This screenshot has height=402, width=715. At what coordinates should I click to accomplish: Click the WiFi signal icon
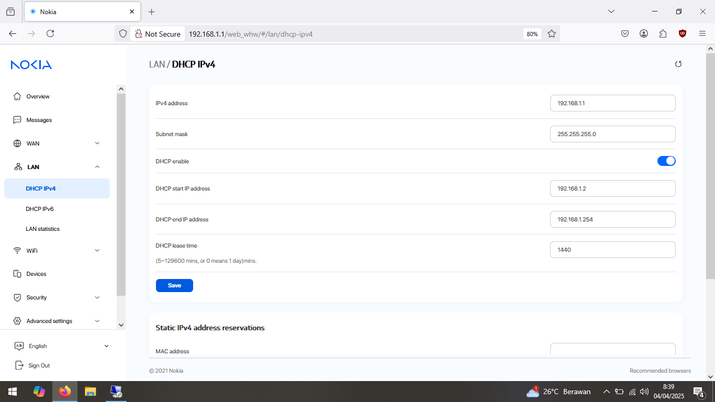(x=17, y=251)
